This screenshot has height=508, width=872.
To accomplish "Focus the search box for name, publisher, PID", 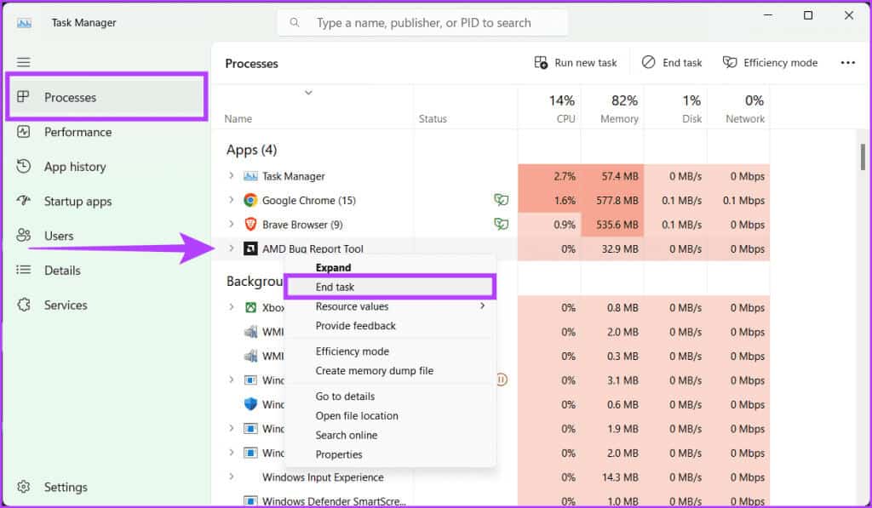I will pyautogui.click(x=422, y=23).
